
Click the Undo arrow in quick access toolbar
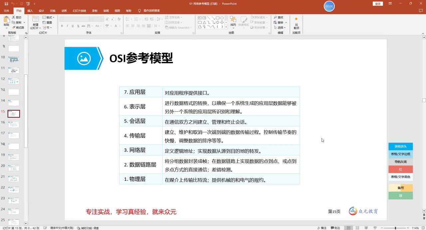coord(12,4)
